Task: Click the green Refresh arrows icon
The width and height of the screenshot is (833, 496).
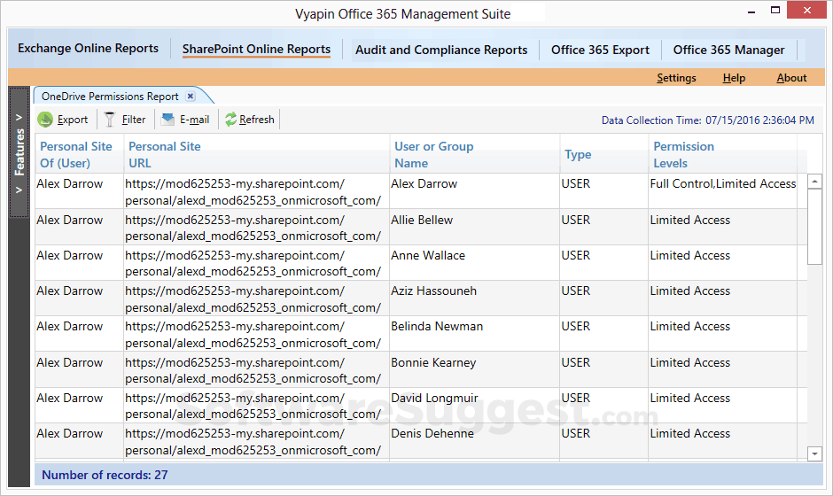Action: (230, 120)
